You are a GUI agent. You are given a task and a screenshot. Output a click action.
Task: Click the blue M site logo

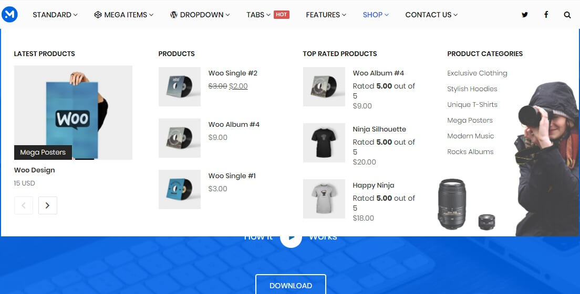pos(9,14)
